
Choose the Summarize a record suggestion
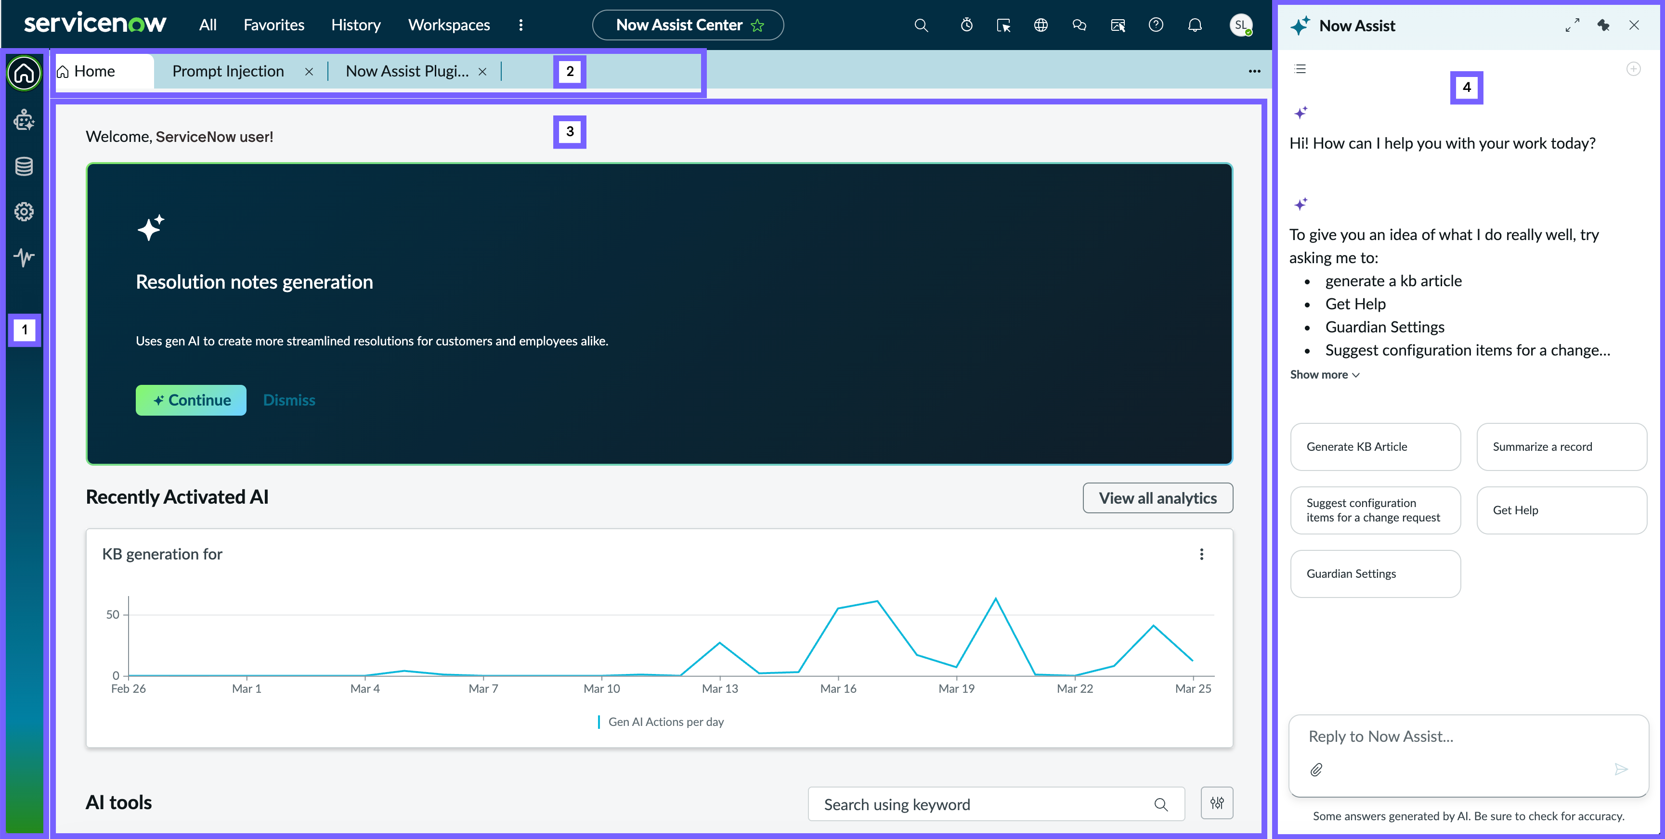(1561, 447)
